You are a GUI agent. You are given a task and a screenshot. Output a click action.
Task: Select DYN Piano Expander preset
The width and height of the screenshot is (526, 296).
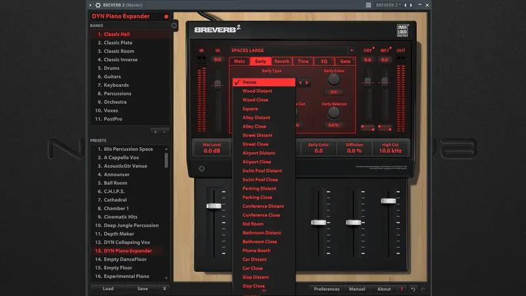[x=127, y=251]
